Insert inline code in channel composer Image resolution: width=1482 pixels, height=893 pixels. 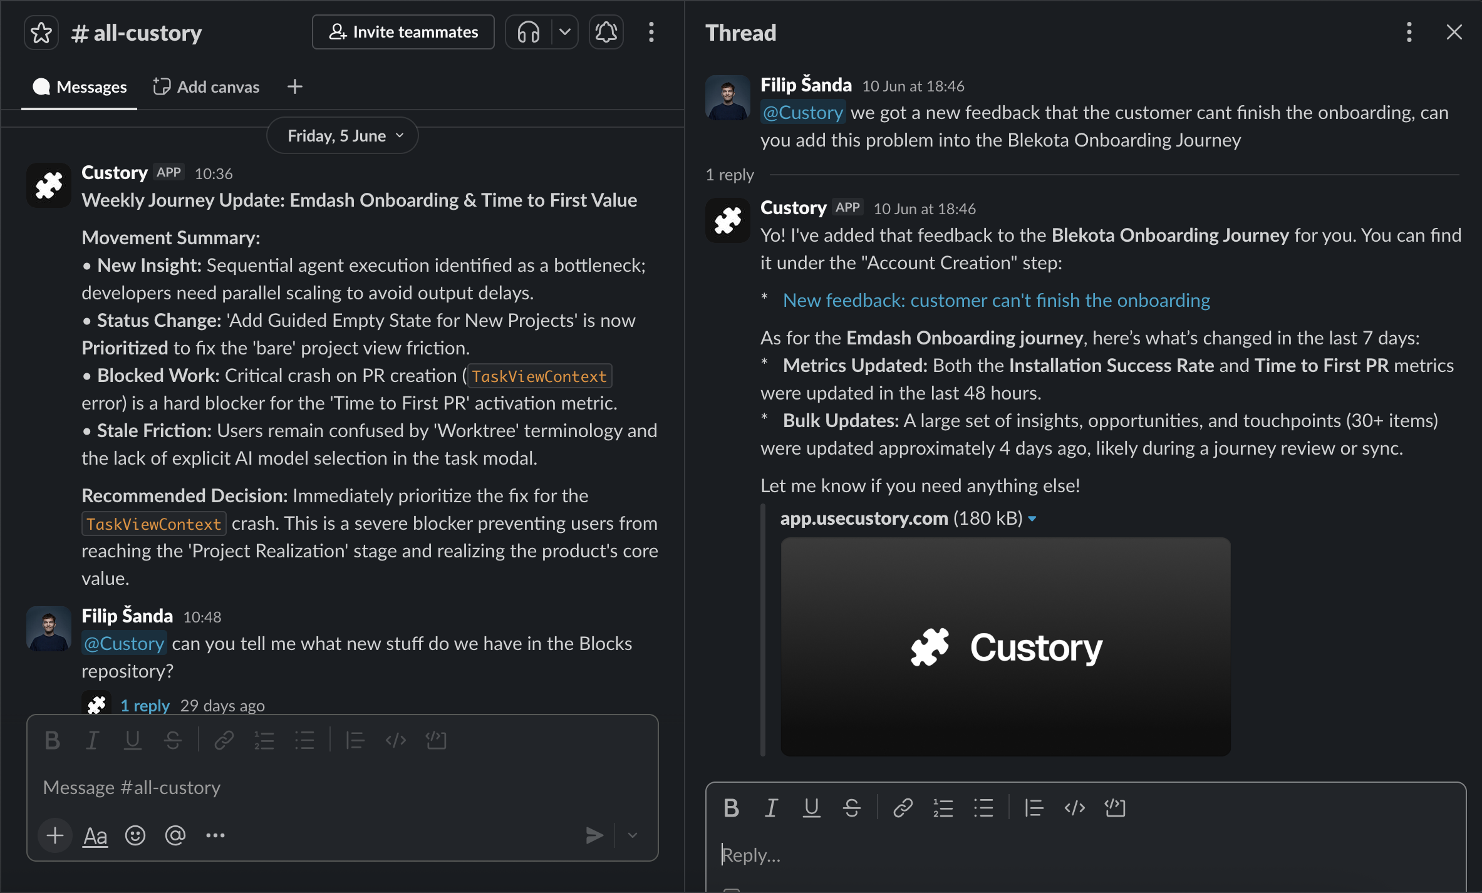396,741
